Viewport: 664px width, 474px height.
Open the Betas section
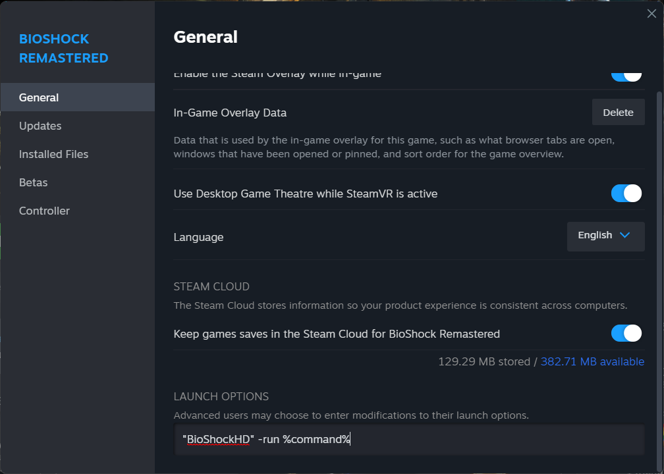[x=34, y=182]
